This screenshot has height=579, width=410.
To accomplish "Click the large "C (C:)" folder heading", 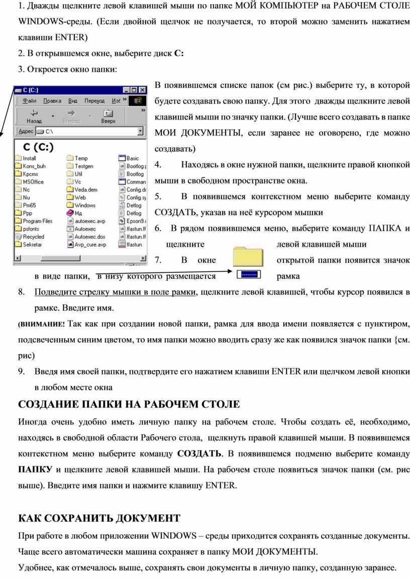I will point(38,147).
